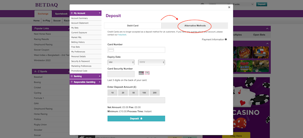Image resolution: width=303 pixels, height=138 pixels.
Task: Select Rugby Union in A - Z Sports
Action: (40, 125)
